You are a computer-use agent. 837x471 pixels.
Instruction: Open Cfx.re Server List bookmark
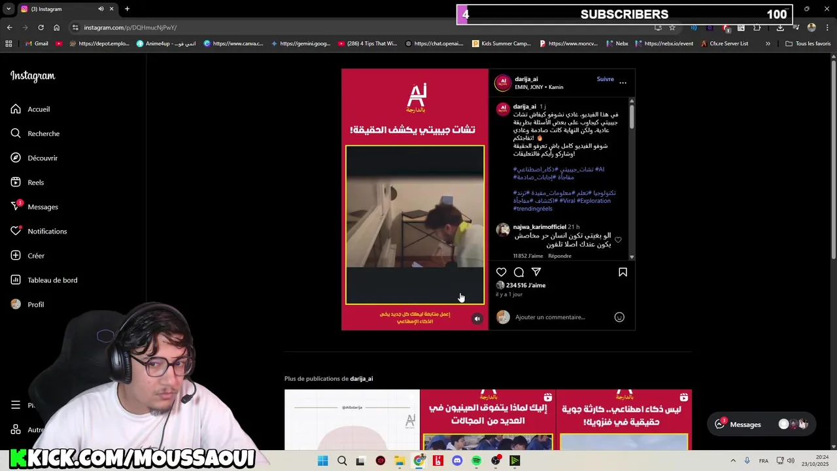pyautogui.click(x=725, y=44)
